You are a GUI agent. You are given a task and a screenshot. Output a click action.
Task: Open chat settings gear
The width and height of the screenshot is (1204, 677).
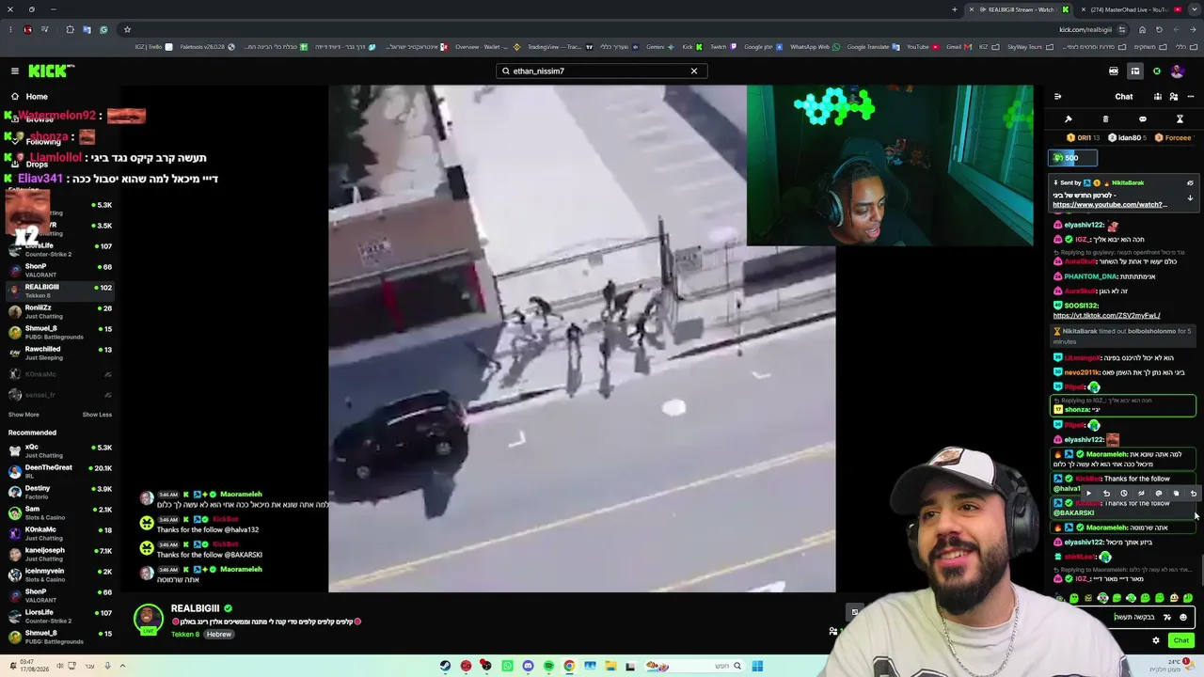pos(1156,640)
